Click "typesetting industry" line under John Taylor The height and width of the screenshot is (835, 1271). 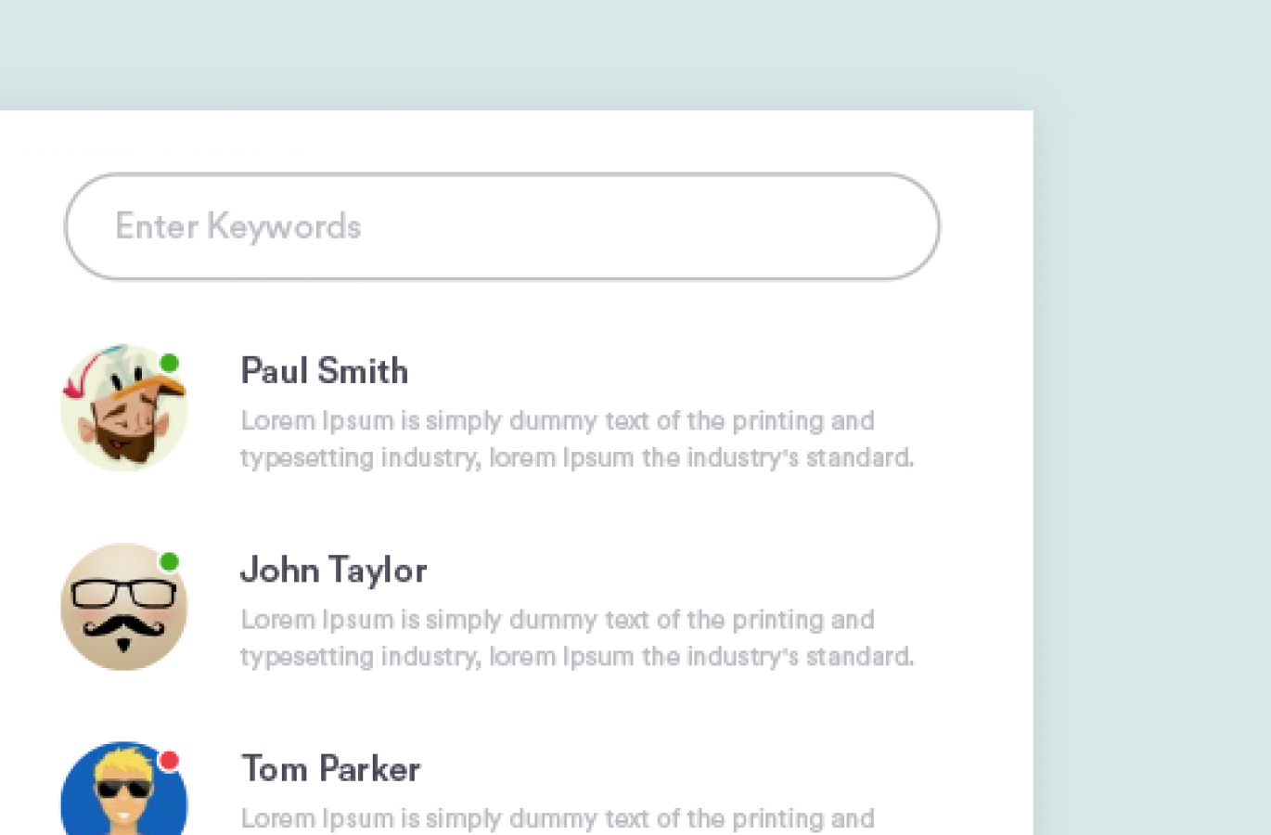click(577, 656)
